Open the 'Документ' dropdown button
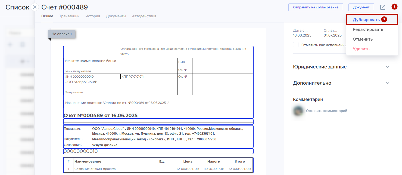Screen dimensions: 402x175 pos(361,7)
